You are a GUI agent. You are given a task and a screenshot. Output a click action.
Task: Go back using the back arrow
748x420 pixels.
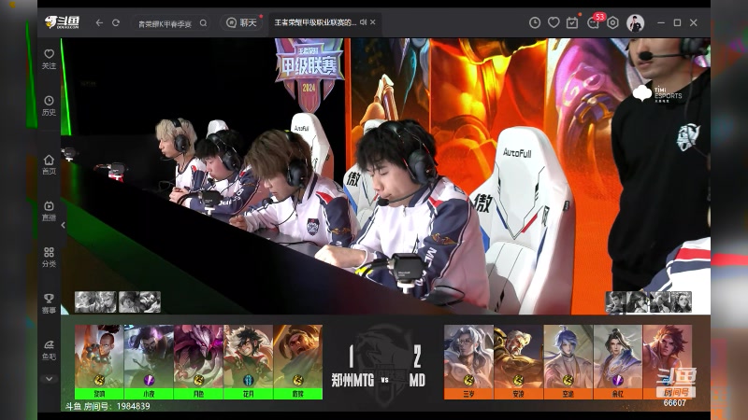99,22
